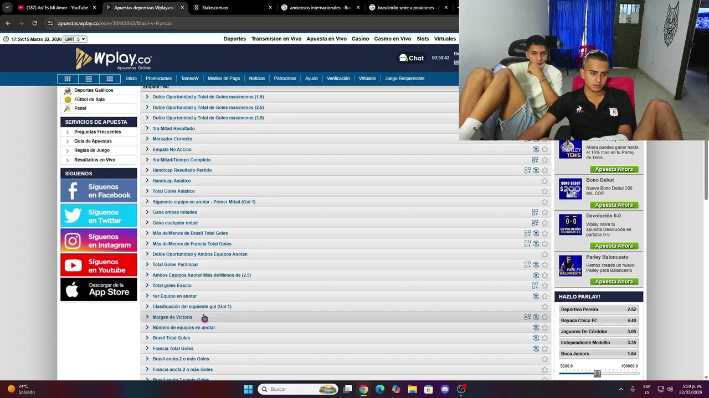709x398 pixels.
Task: Click Apuesta Ahora under Devolución 0-0
Action: pyautogui.click(x=614, y=246)
